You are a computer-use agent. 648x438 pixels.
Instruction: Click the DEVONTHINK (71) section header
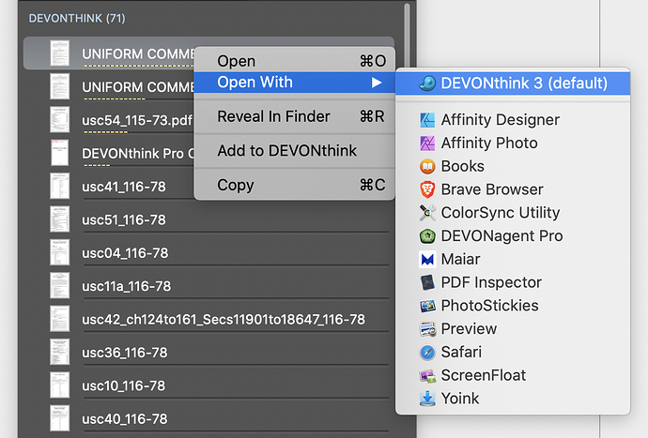(77, 19)
